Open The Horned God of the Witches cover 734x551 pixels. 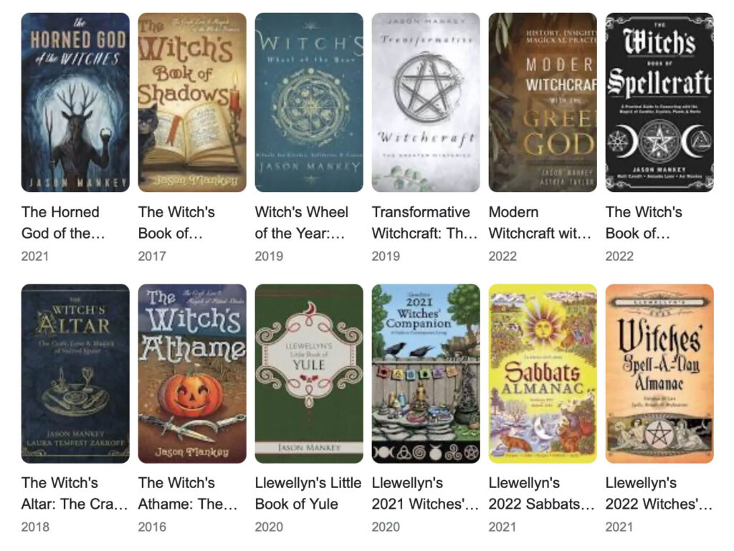75,102
